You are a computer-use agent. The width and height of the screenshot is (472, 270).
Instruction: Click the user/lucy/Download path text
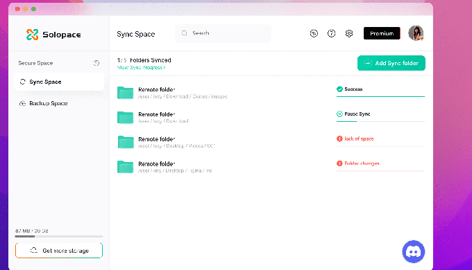click(163, 121)
